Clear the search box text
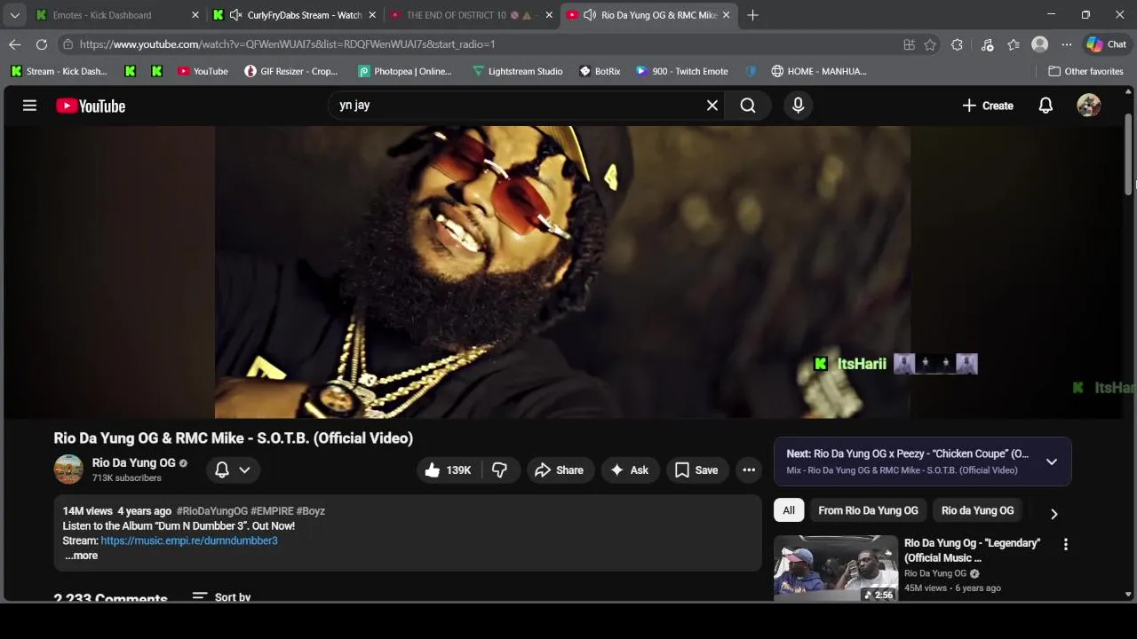 point(712,106)
